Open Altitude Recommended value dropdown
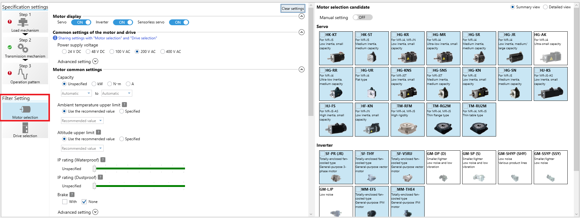Screen dimensions: 580x218 [82, 148]
